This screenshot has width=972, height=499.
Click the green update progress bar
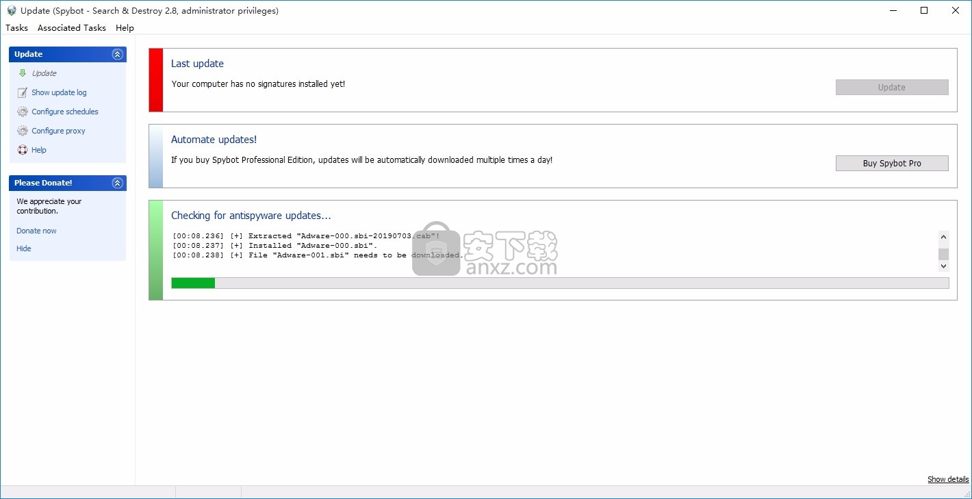point(560,283)
